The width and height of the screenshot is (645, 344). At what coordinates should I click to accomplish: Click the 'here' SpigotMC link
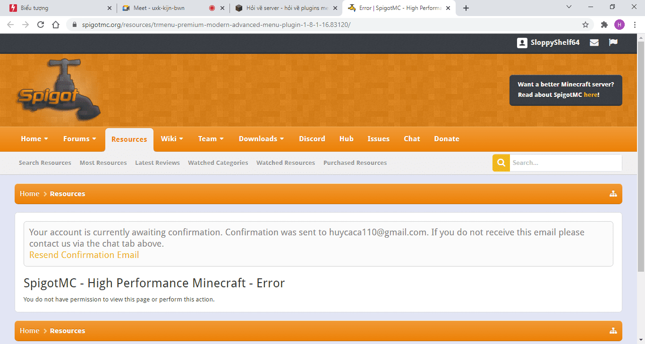tap(591, 95)
